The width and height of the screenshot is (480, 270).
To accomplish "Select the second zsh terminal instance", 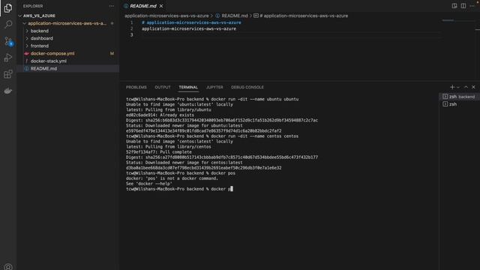I will (459, 104).
